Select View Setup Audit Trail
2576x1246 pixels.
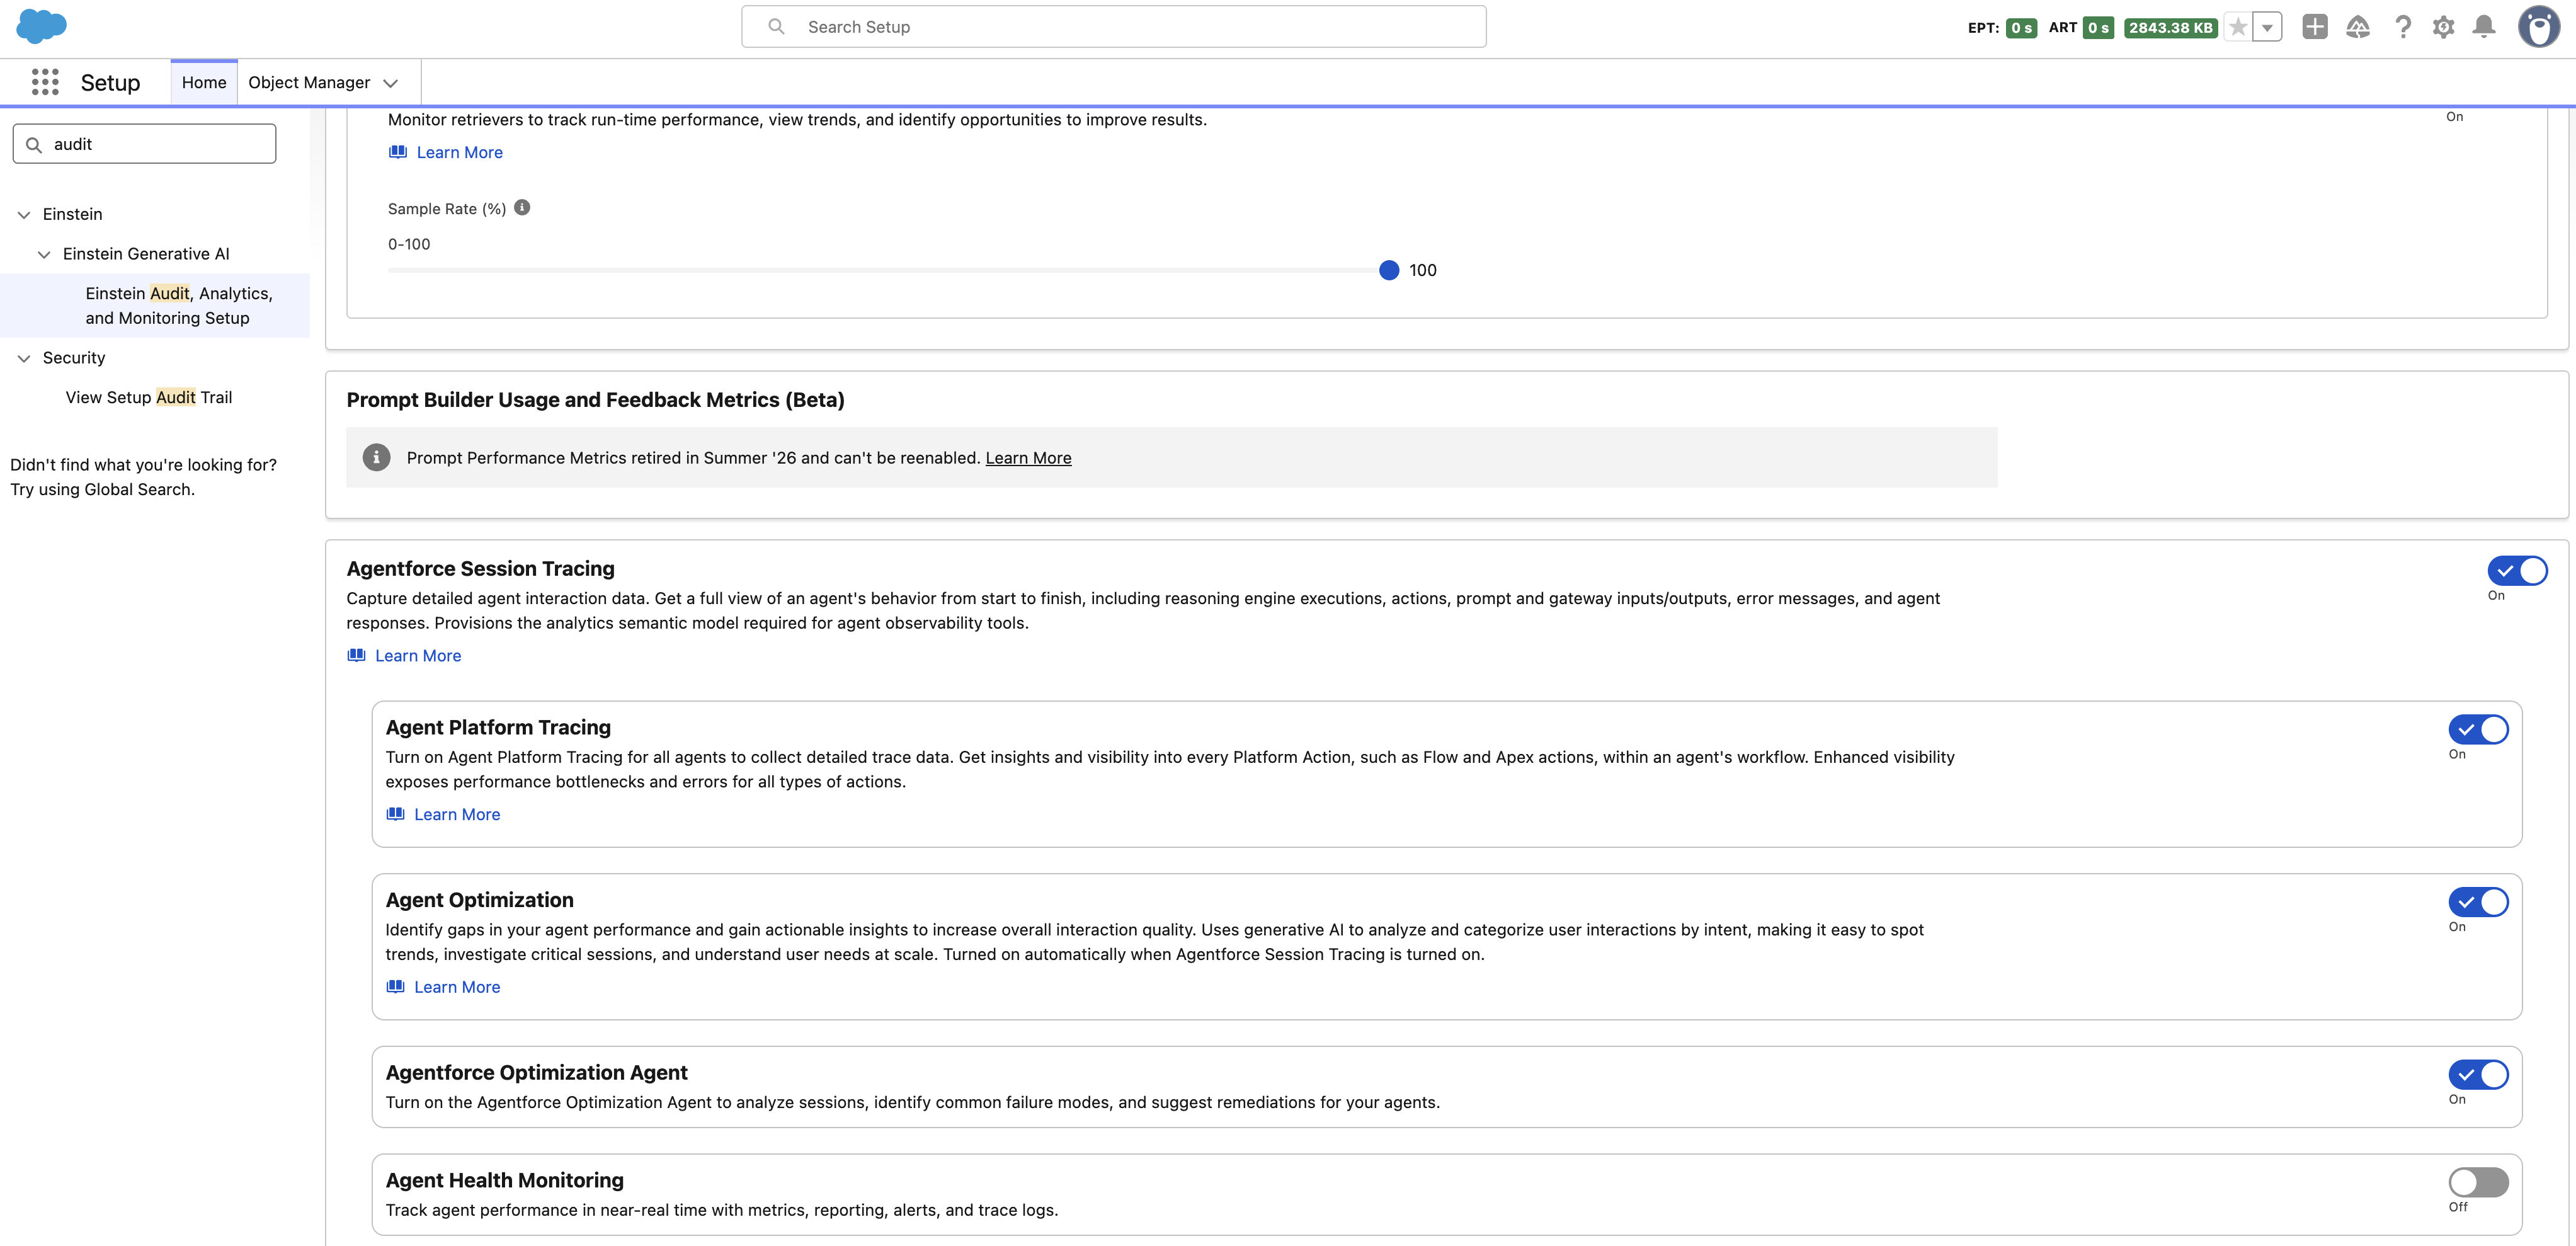coord(149,397)
